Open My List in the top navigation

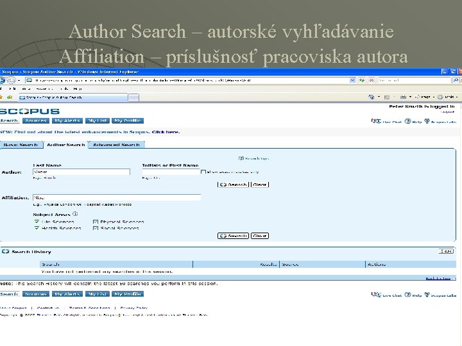[98, 120]
